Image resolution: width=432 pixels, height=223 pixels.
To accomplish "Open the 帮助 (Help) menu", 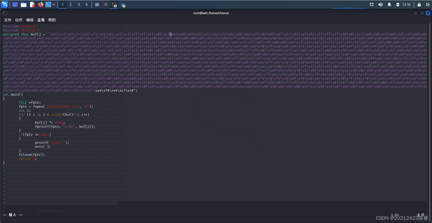I will pos(52,20).
